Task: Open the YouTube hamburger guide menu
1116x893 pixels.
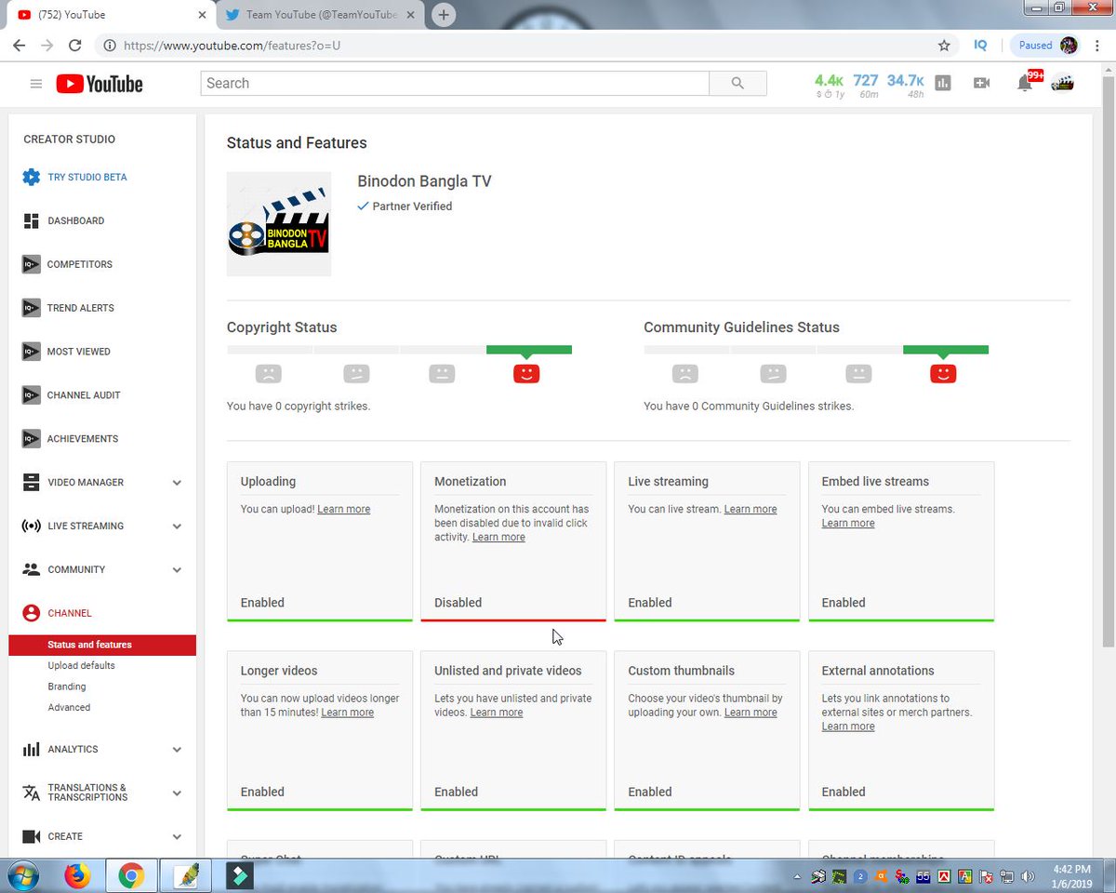Action: pos(36,84)
